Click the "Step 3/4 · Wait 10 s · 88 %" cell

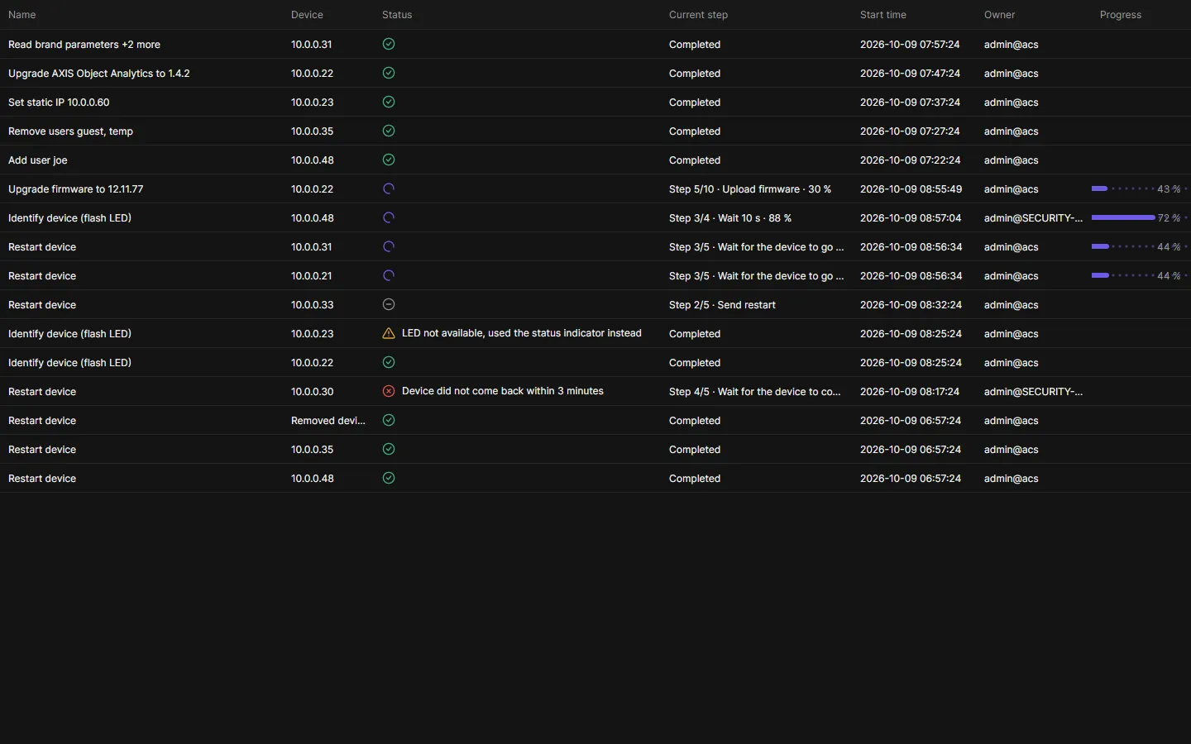tap(730, 218)
